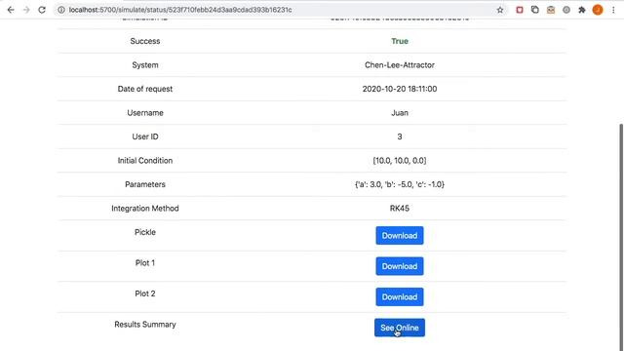Image resolution: width=624 pixels, height=351 pixels.
Task: Open the Extensions puzzle-piece menu
Action: 582,10
